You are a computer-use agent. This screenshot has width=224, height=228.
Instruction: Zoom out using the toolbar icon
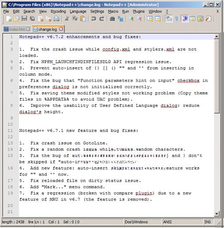(x=139, y=19)
